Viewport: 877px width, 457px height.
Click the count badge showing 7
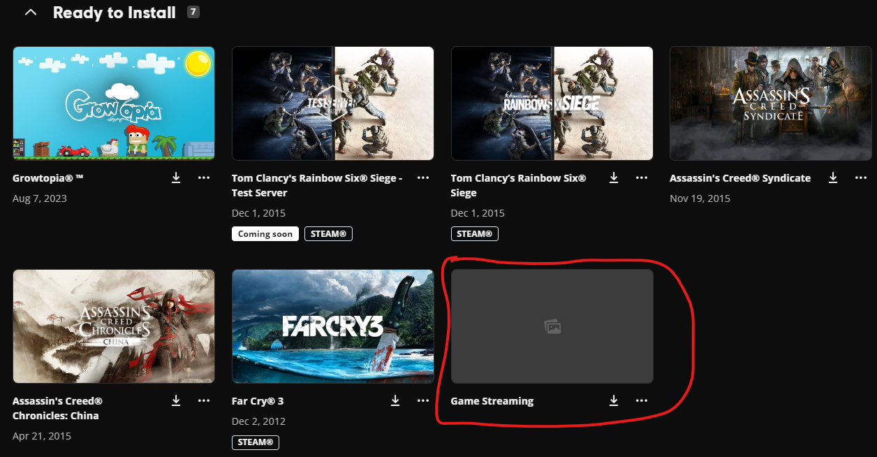coord(193,11)
